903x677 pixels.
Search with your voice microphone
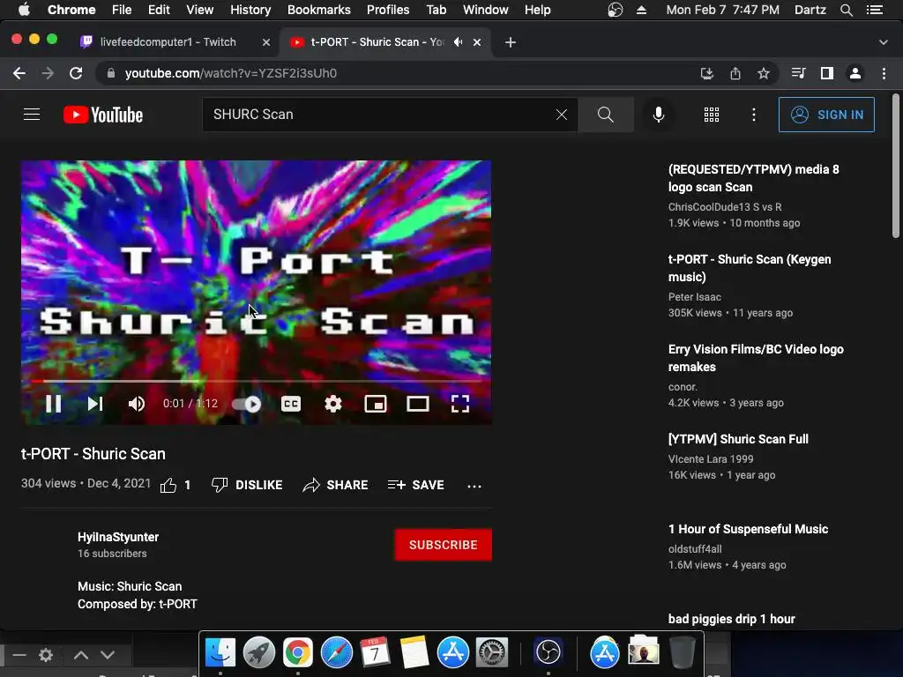(x=659, y=115)
